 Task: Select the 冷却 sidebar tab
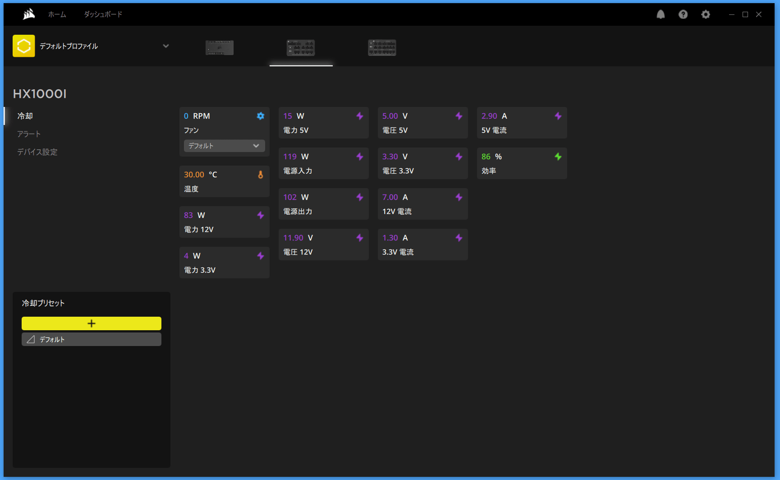point(25,116)
